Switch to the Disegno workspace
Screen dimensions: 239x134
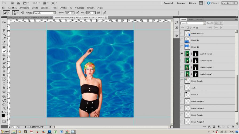[x=181, y=3]
